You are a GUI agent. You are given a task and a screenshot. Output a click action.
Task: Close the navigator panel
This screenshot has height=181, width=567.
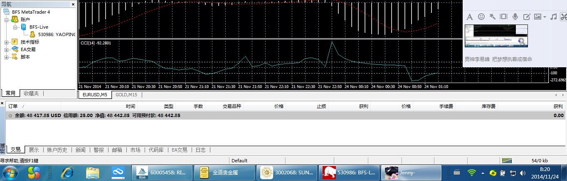73,4
